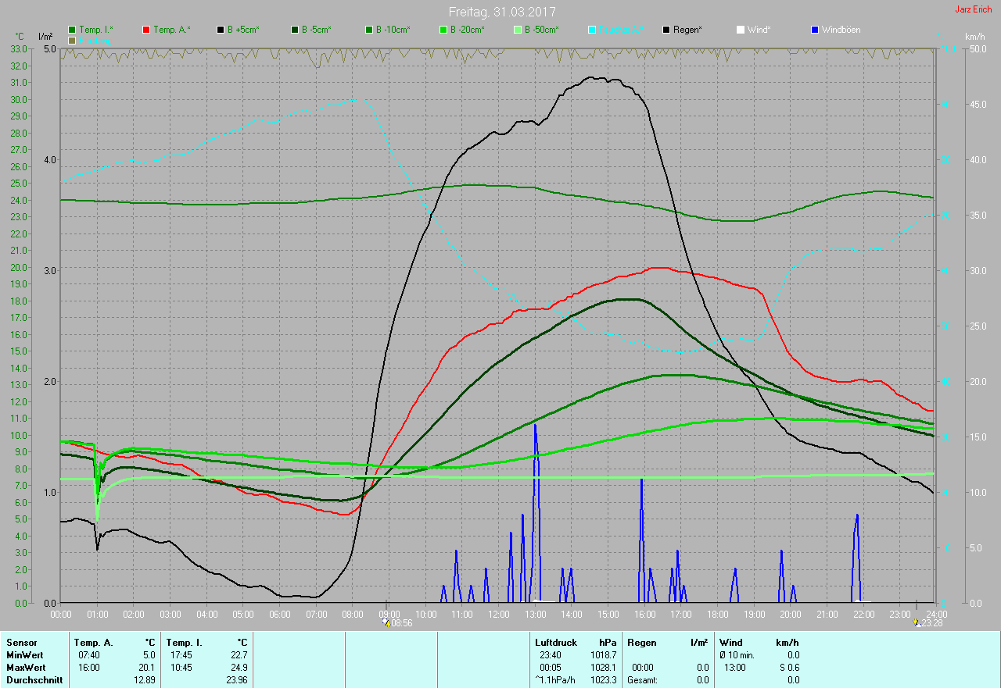Click the red Jarz Erich label
Viewport: 1001px width, 688px height.
[974, 9]
